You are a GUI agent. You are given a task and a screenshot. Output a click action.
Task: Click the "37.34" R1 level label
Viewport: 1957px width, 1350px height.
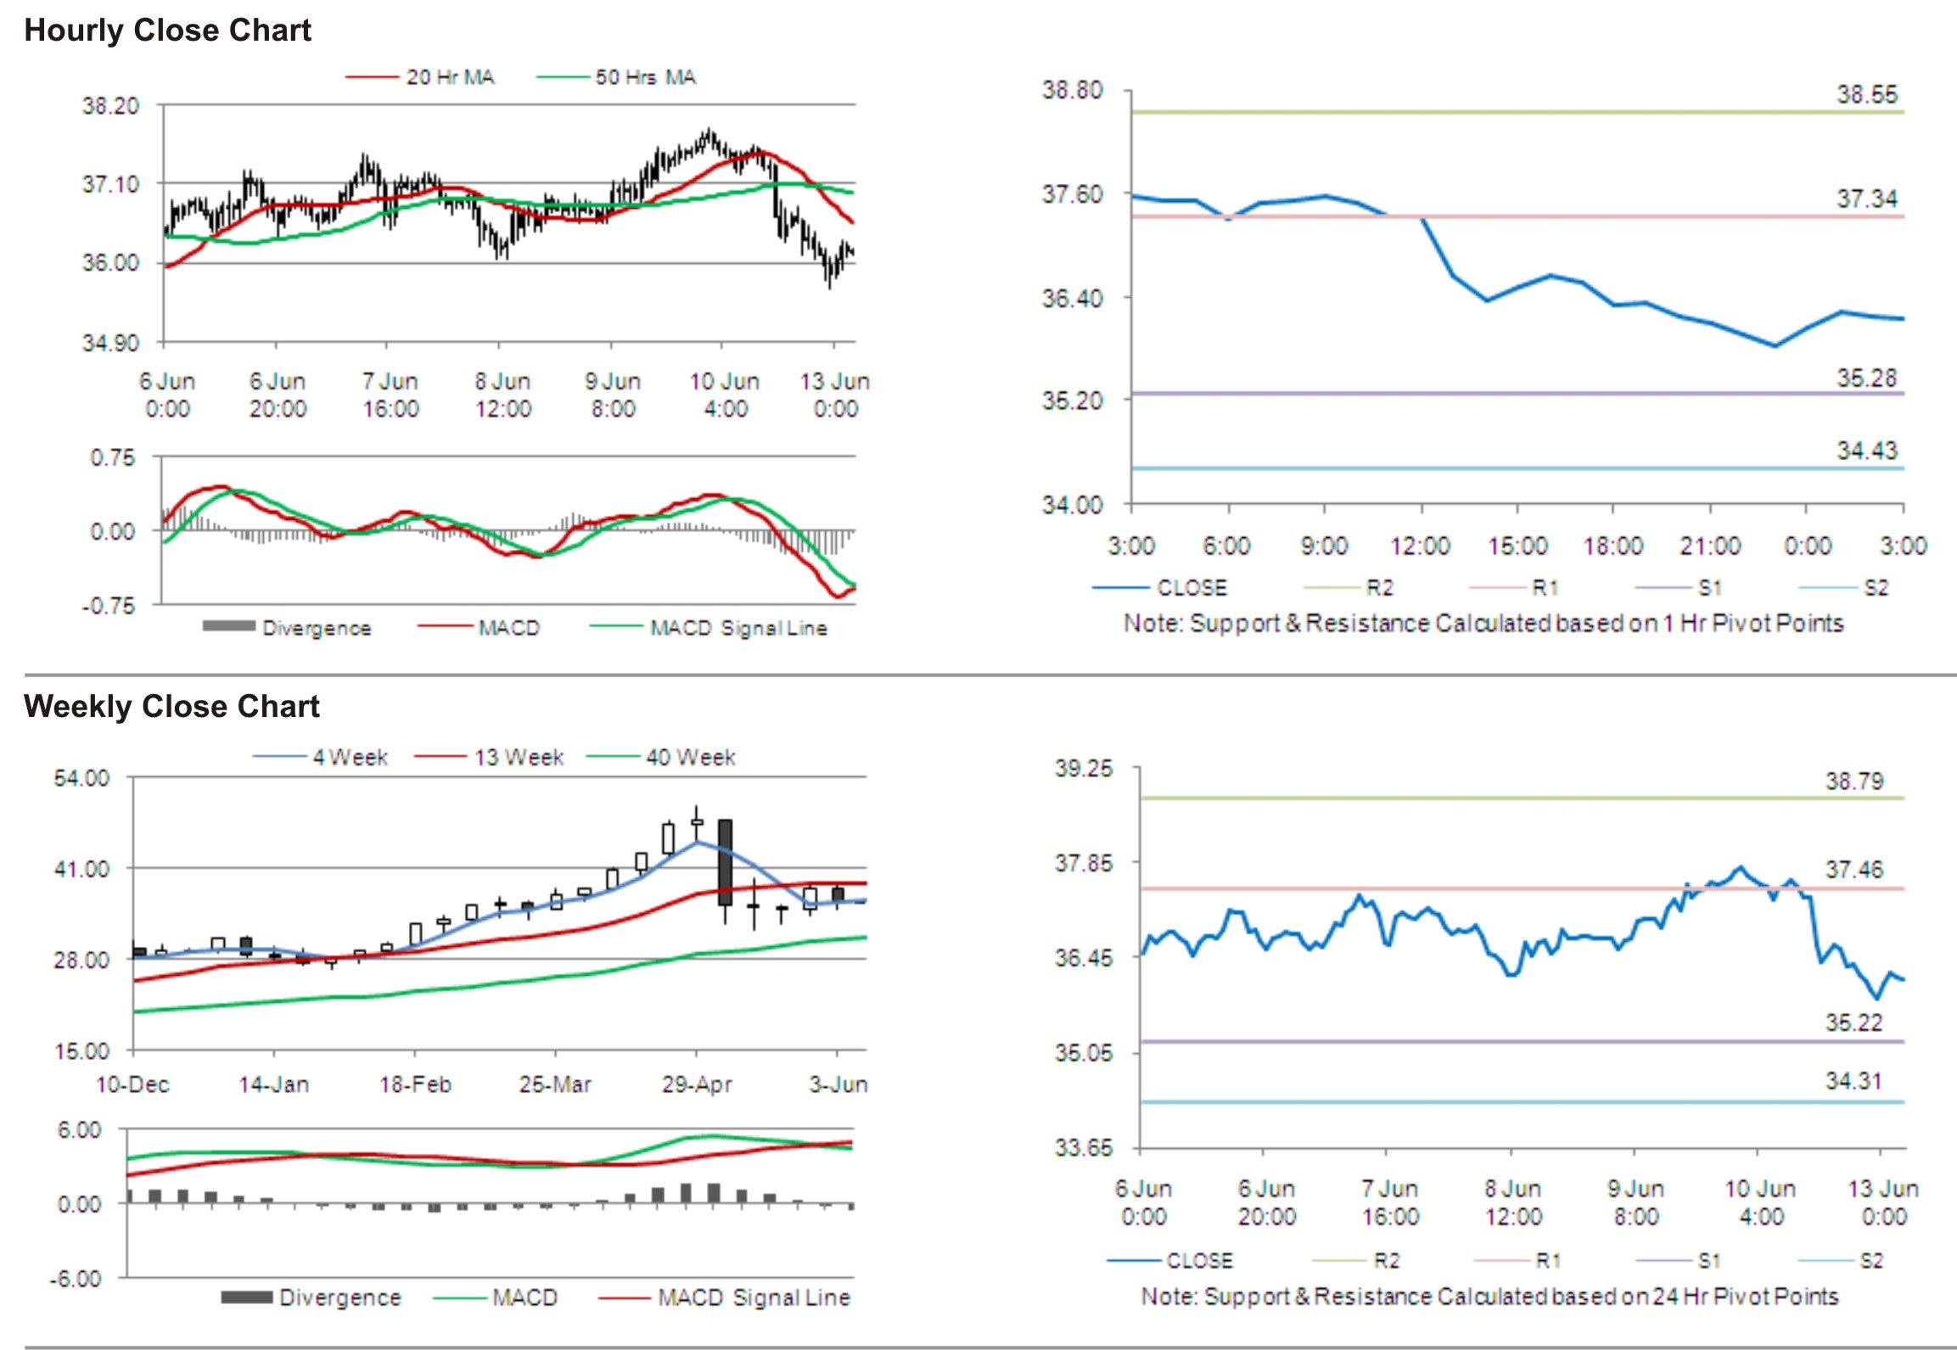point(1867,199)
